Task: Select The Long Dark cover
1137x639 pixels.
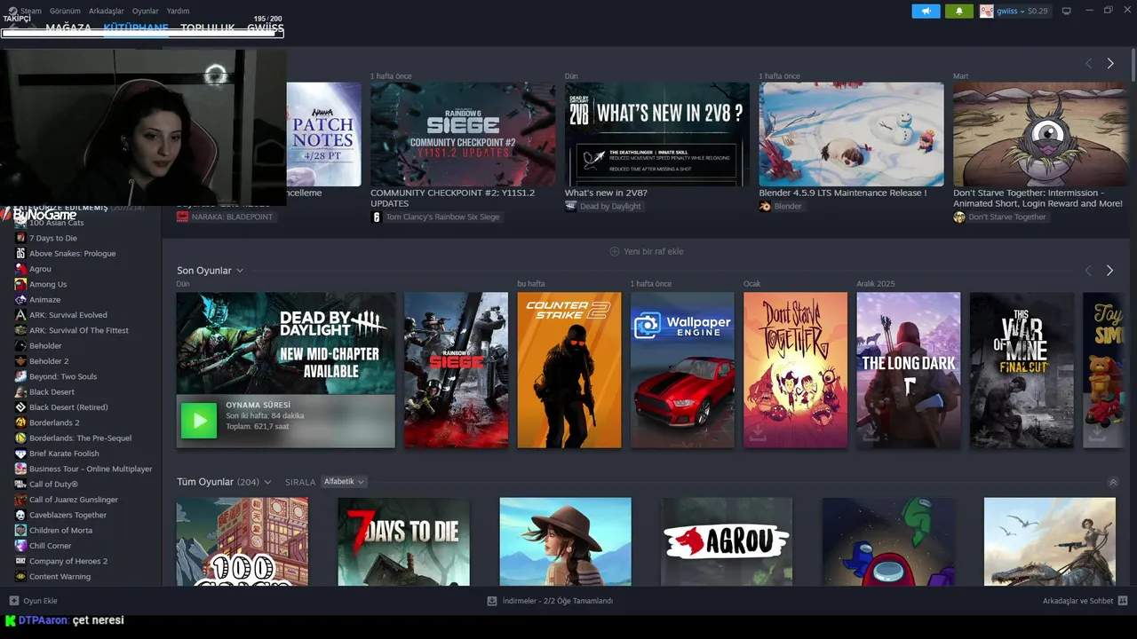Action: 909,370
